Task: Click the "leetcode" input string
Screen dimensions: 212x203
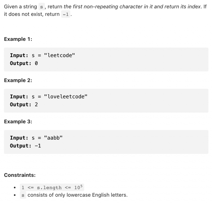Action: (x=60, y=55)
